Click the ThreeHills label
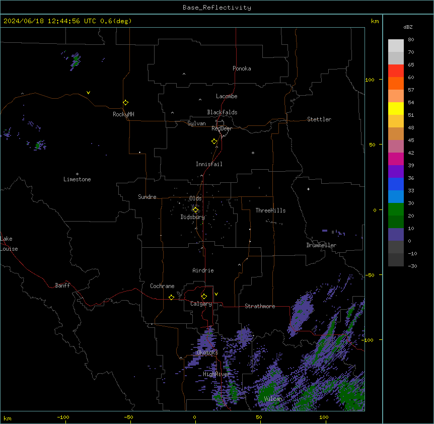The height and width of the screenshot is (424, 434). tap(270, 210)
